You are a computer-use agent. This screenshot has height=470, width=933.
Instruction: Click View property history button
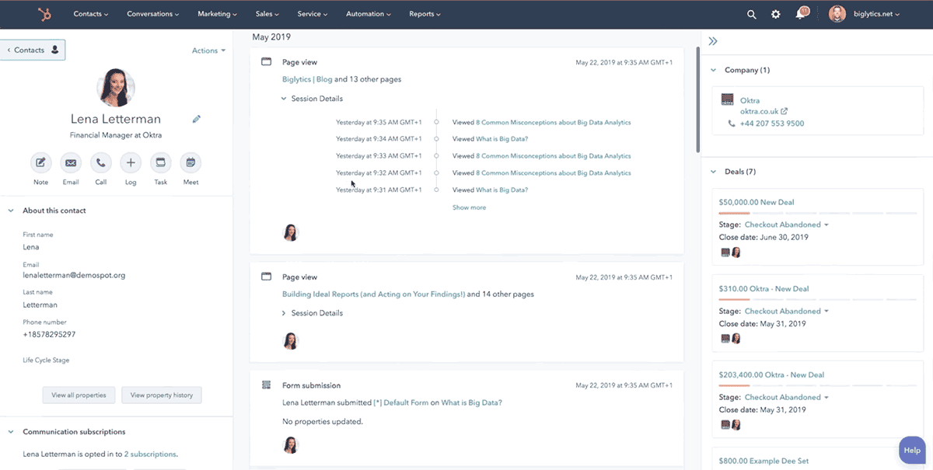coord(162,395)
